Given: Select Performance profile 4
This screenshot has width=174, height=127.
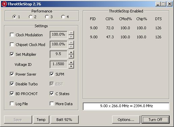Looking at the screenshot, I should click(x=63, y=17).
